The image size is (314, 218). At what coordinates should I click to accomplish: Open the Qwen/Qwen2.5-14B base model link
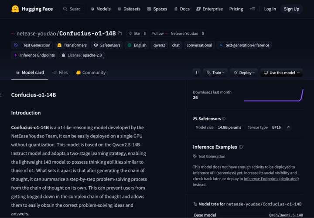(286, 215)
